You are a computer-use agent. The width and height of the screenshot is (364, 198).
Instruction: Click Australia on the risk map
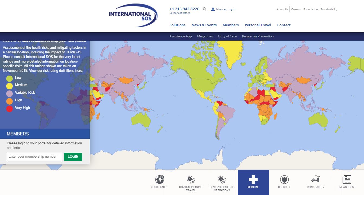[317, 119]
